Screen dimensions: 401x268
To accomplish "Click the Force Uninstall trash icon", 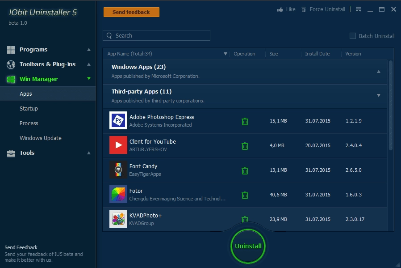I will point(304,9).
